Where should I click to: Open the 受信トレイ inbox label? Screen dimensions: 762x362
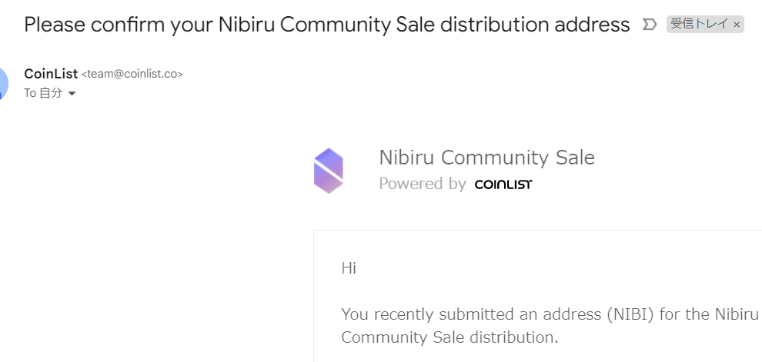(x=699, y=25)
